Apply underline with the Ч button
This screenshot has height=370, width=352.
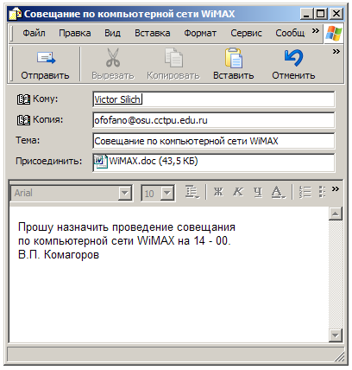tap(258, 192)
